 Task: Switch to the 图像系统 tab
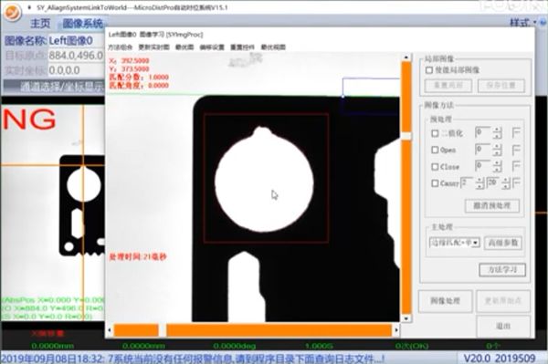tap(83, 24)
